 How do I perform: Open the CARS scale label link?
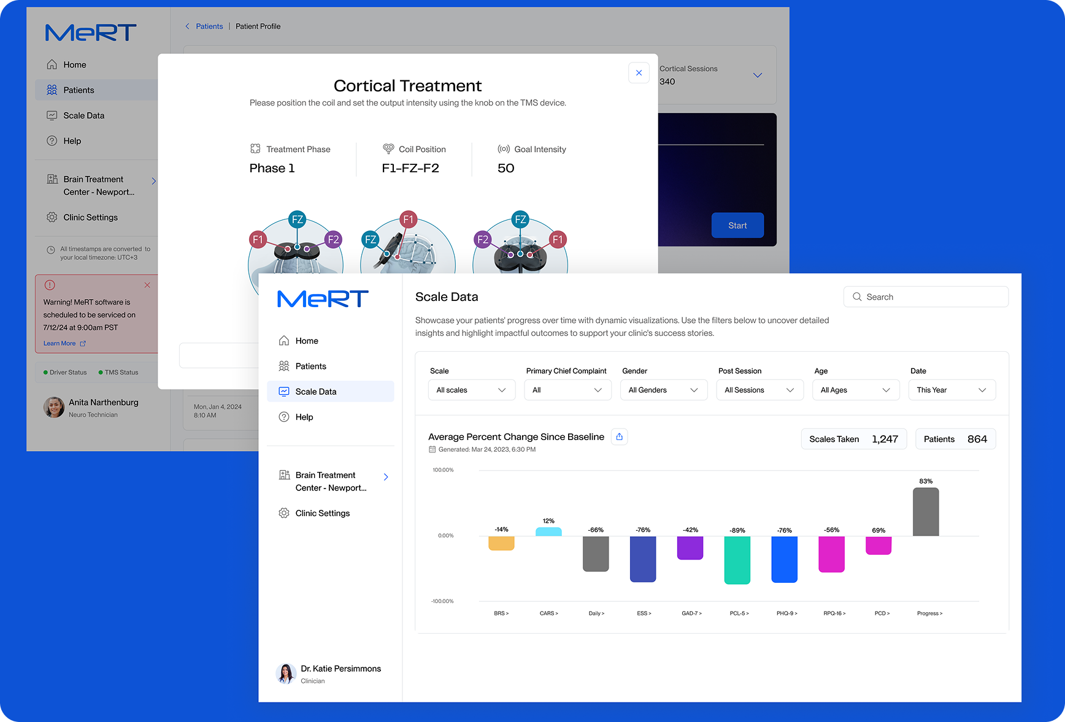tap(548, 614)
